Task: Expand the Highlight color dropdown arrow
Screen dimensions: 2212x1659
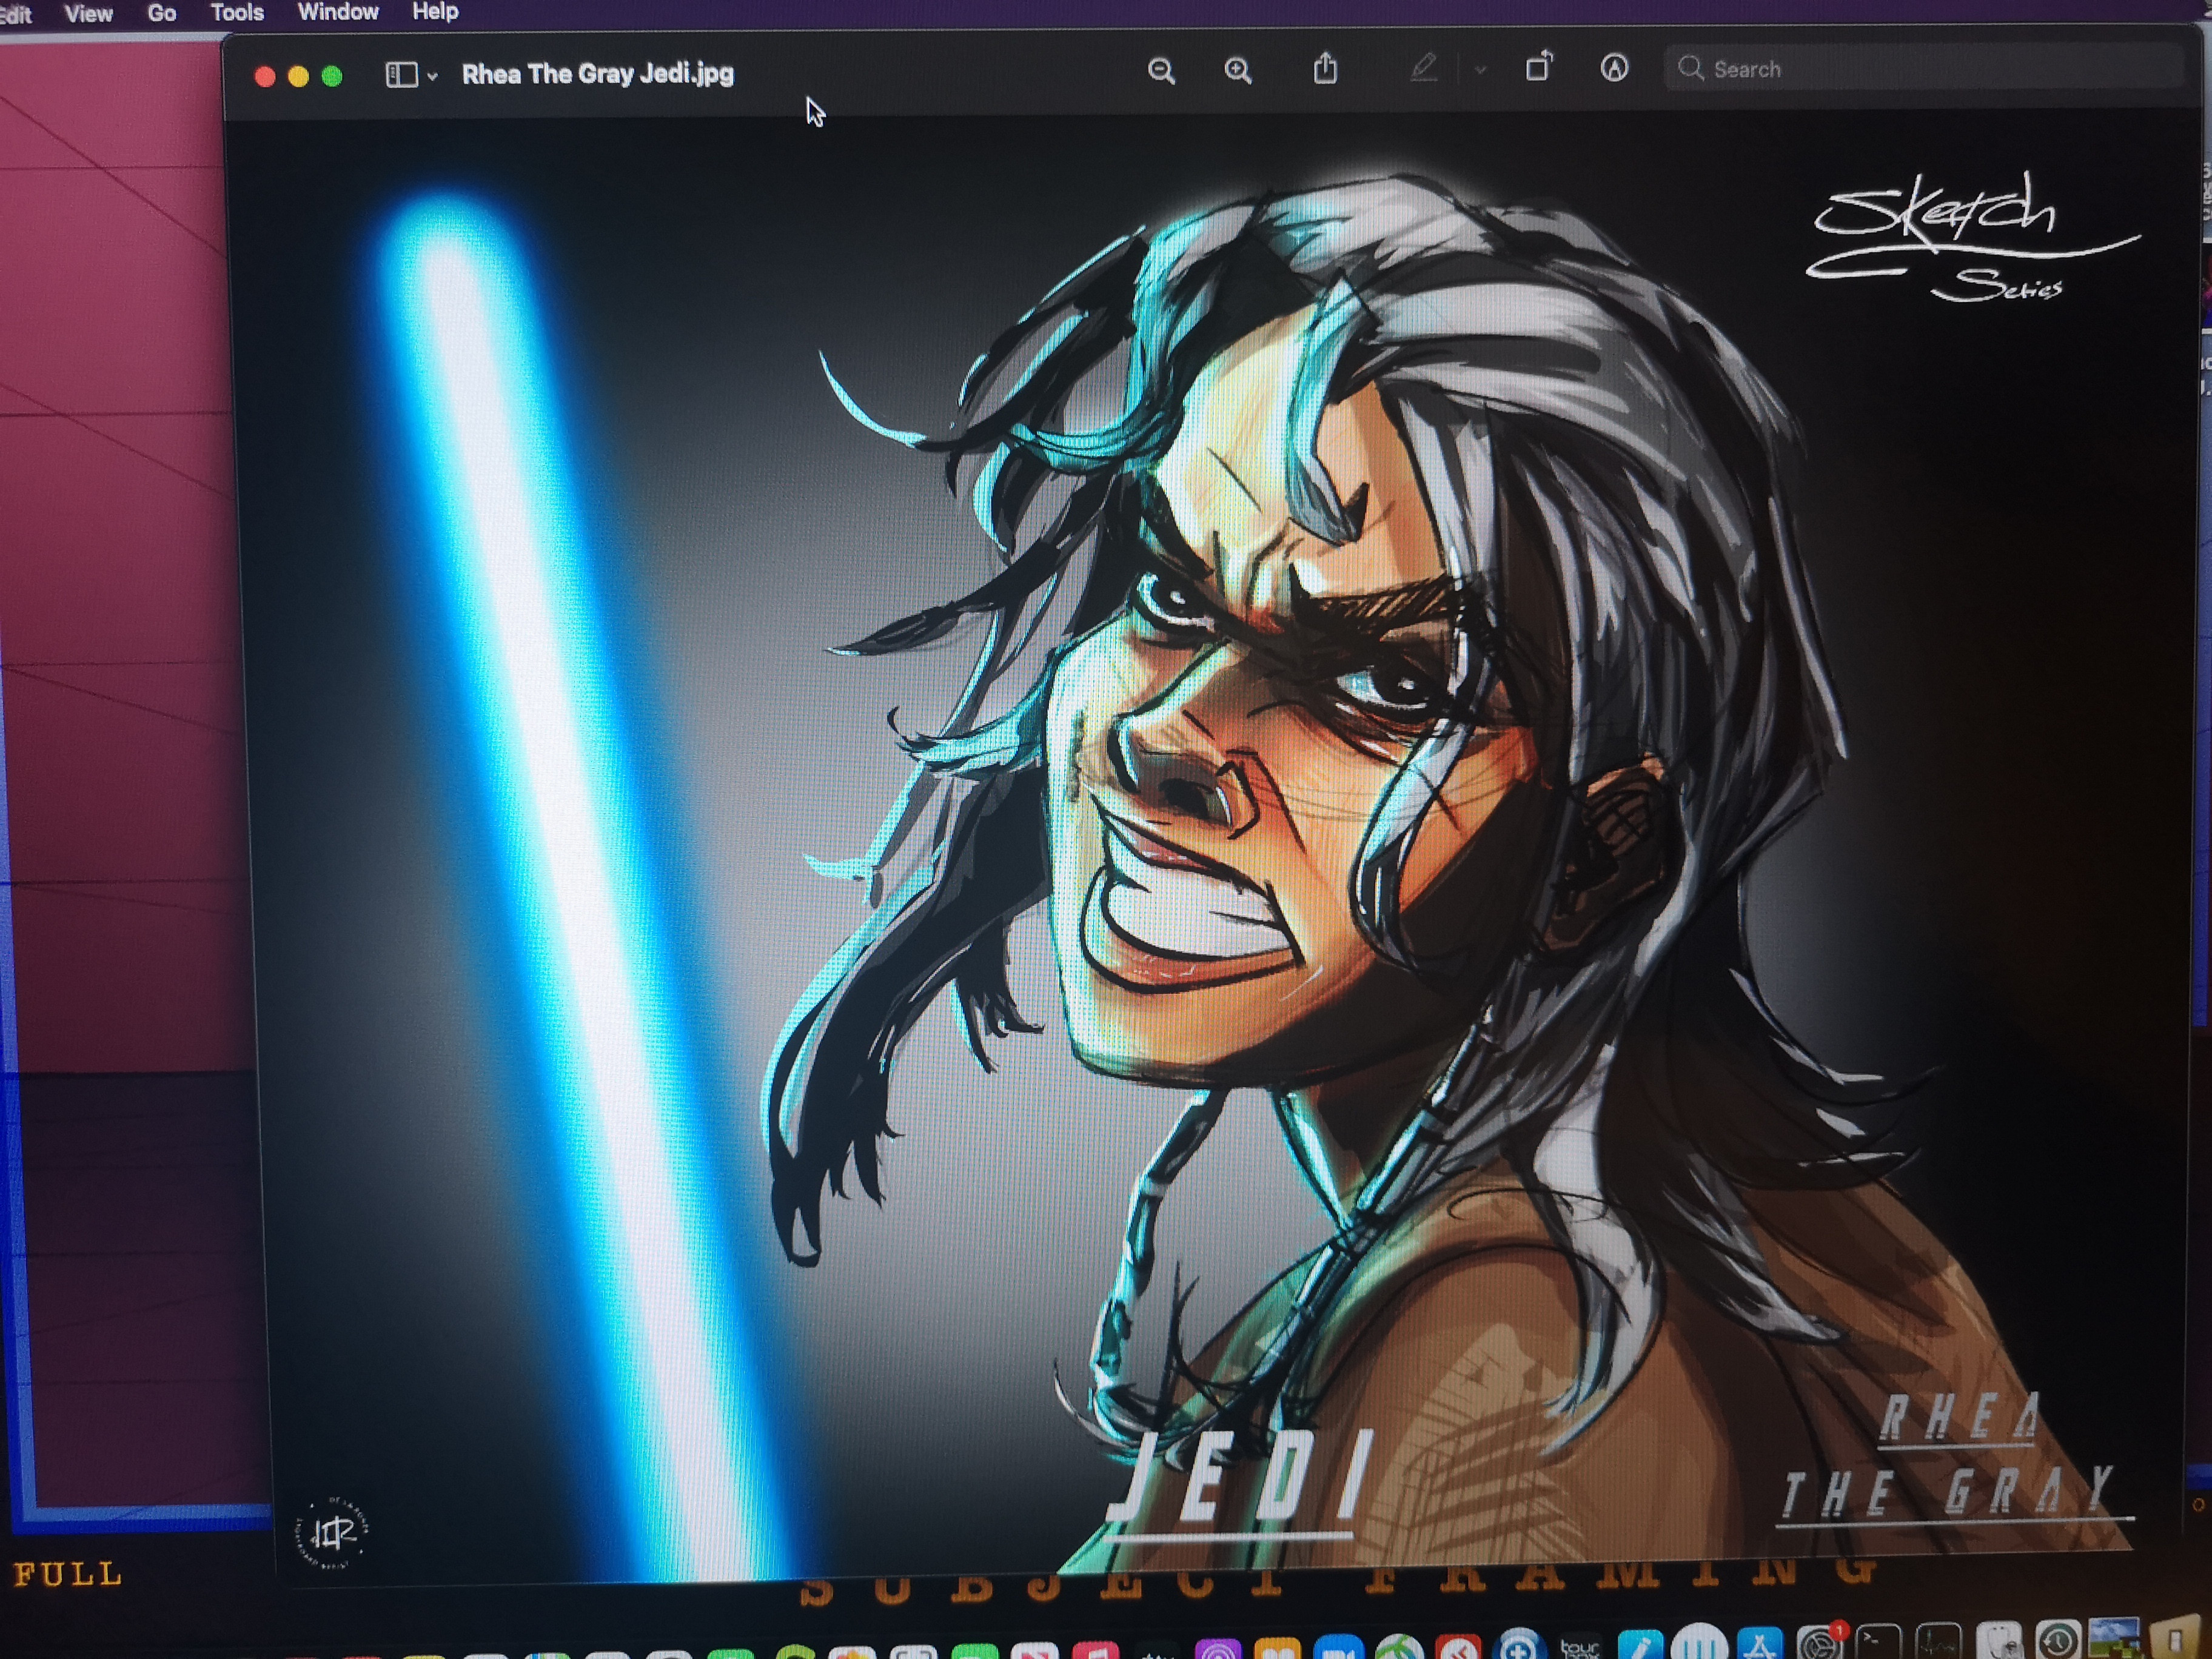Action: point(1481,70)
